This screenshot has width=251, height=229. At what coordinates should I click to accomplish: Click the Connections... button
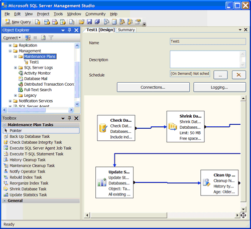[x=153, y=87]
